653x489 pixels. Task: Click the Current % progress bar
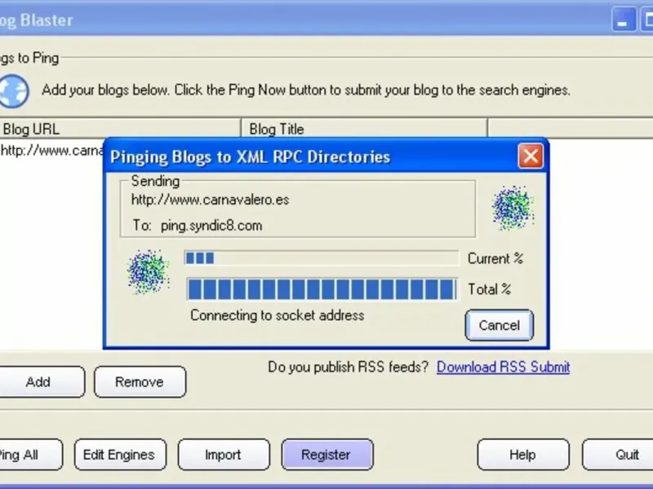[x=322, y=258]
